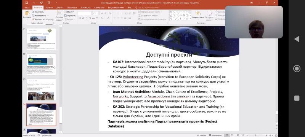Switch to Слайд-шоу tab
305x137 pixels.
(99, 8)
